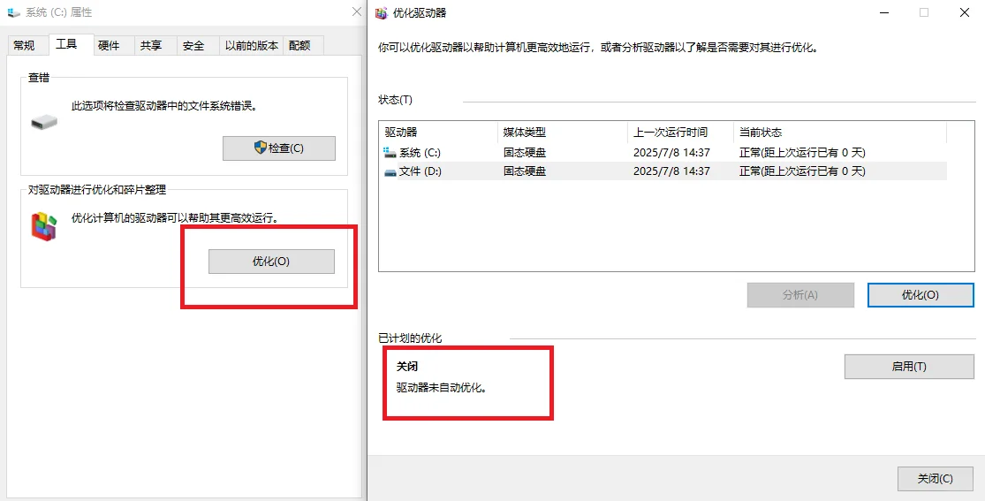Click the 此选项将检查驱动器中的文件系统错误 text
This screenshot has height=501, width=985.
point(165,106)
